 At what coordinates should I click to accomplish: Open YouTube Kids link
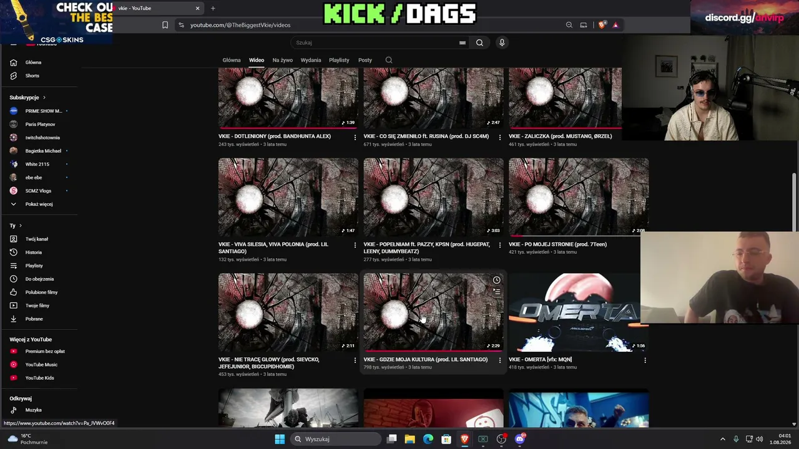pyautogui.click(x=39, y=378)
